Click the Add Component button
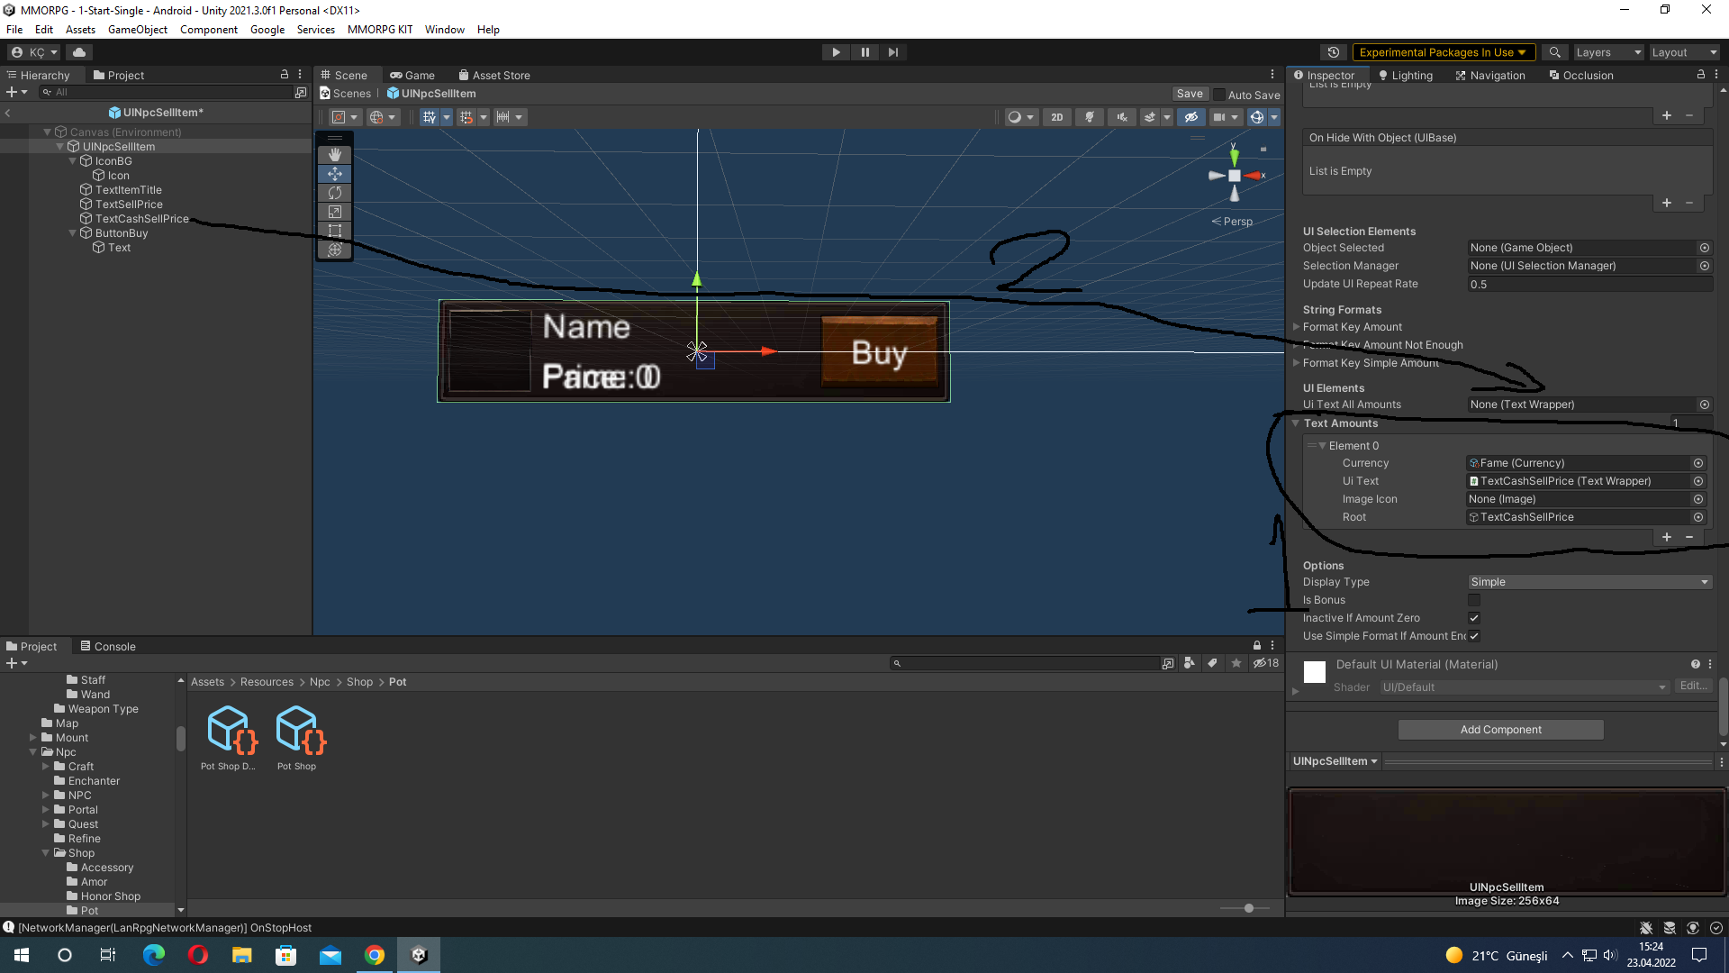This screenshot has height=973, width=1729. [x=1500, y=730]
